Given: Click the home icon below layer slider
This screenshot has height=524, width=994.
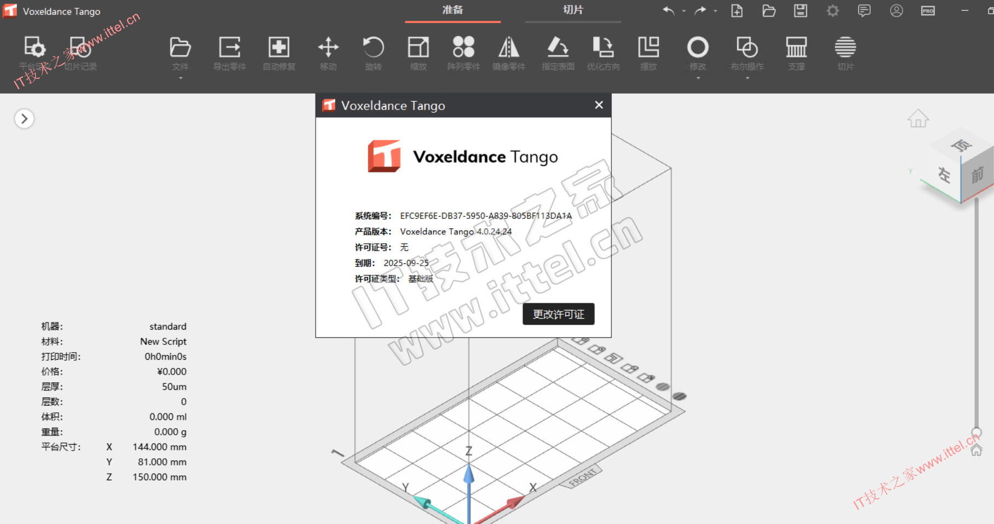Looking at the screenshot, I should point(976,450).
